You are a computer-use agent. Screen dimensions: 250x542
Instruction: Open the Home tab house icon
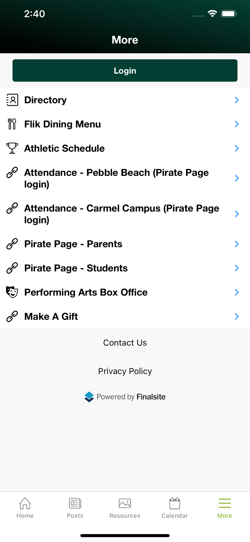25,504
